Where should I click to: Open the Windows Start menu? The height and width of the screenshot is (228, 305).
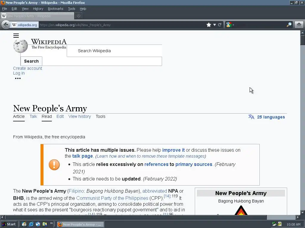coord(9,224)
